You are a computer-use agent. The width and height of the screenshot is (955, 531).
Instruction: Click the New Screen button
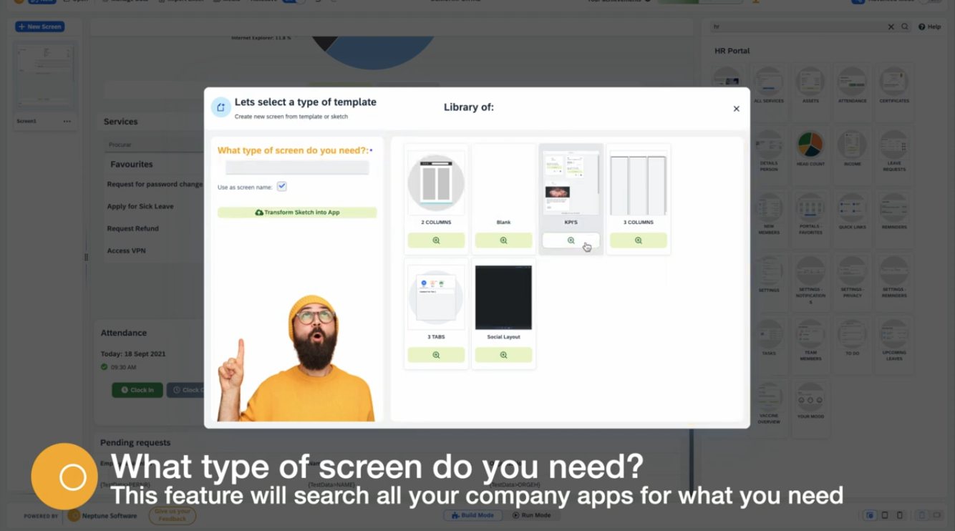[x=40, y=26]
